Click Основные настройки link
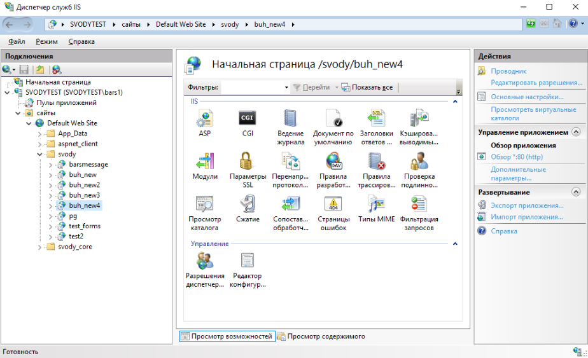This screenshot has height=358, width=588. click(527, 97)
